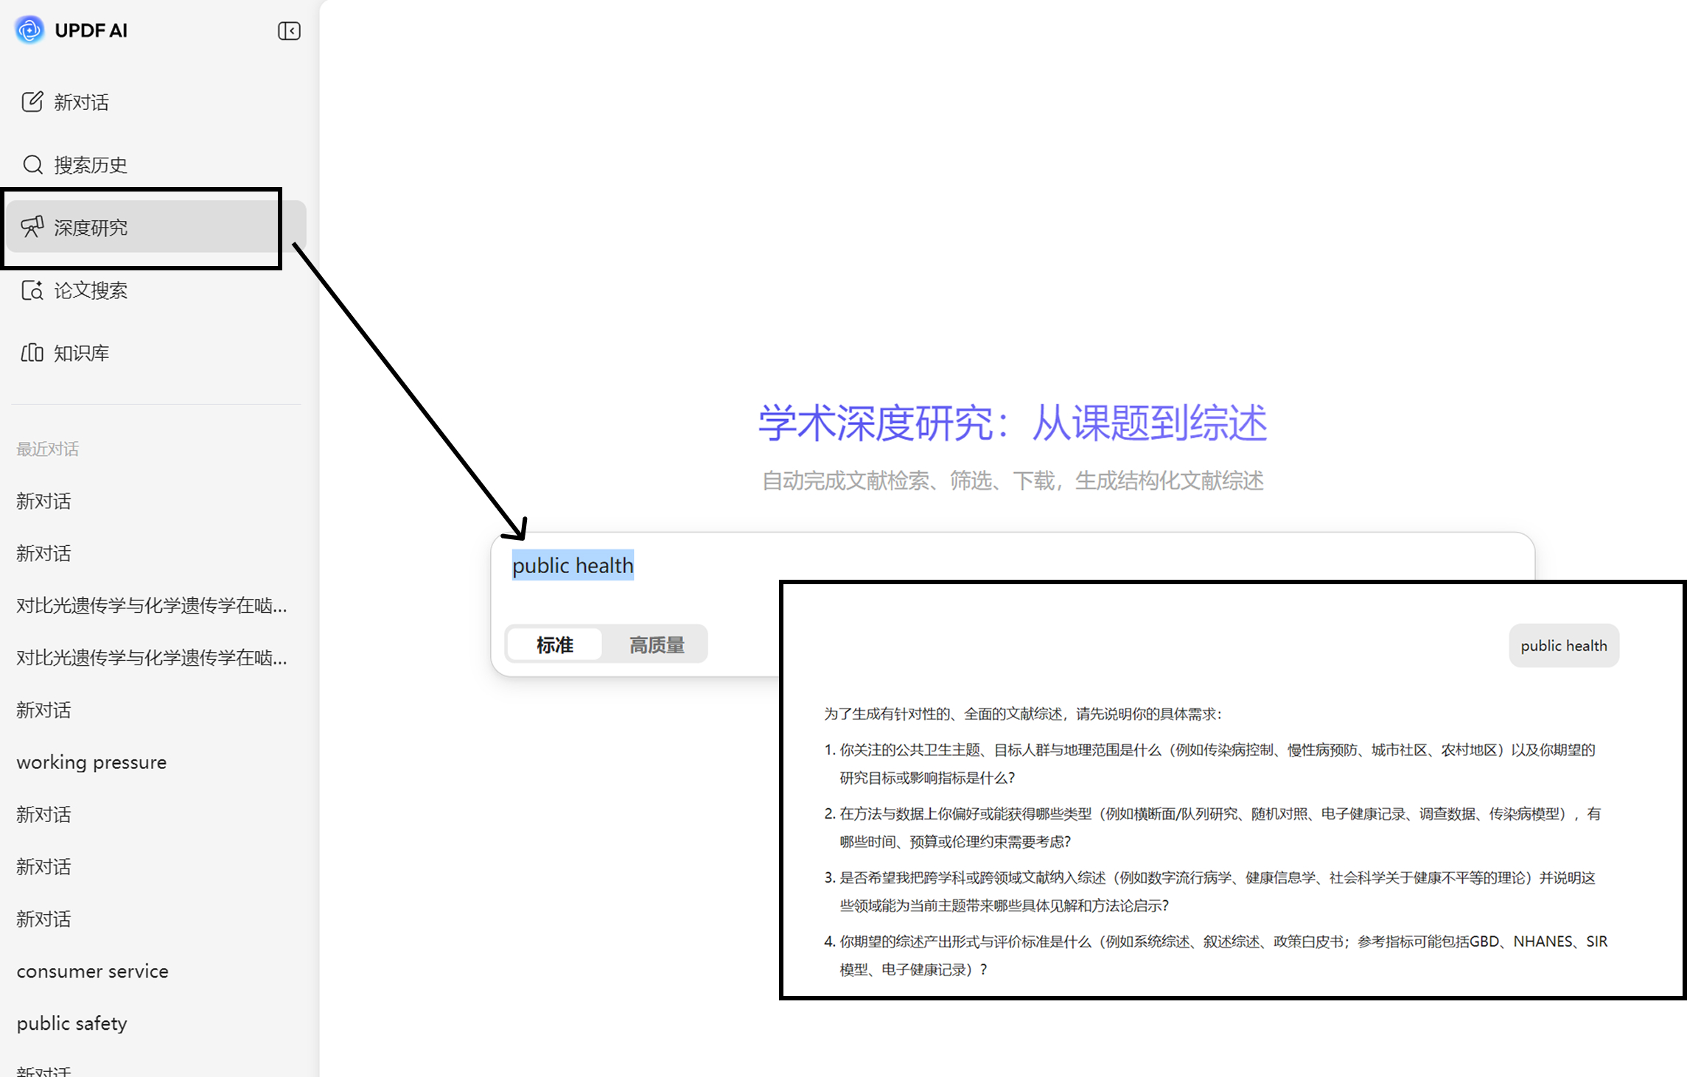Click the 为了生成有针对性的 intro line
The image size is (1687, 1077).
coord(1022,714)
